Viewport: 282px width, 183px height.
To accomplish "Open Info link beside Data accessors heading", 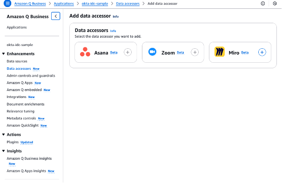I will coord(113,31).
